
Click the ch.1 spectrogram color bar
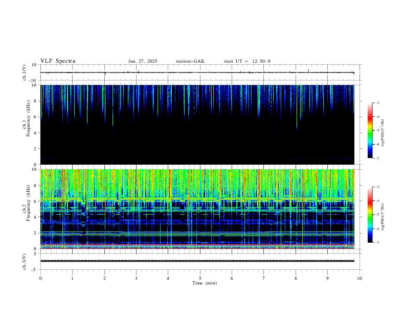click(x=370, y=131)
